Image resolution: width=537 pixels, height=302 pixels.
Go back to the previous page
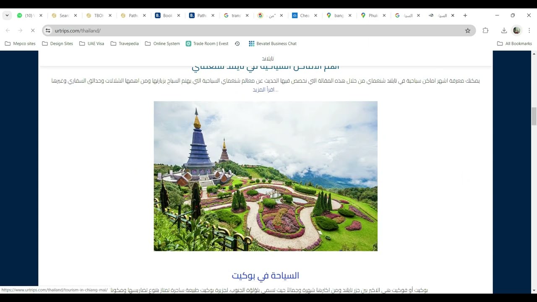click(x=8, y=31)
